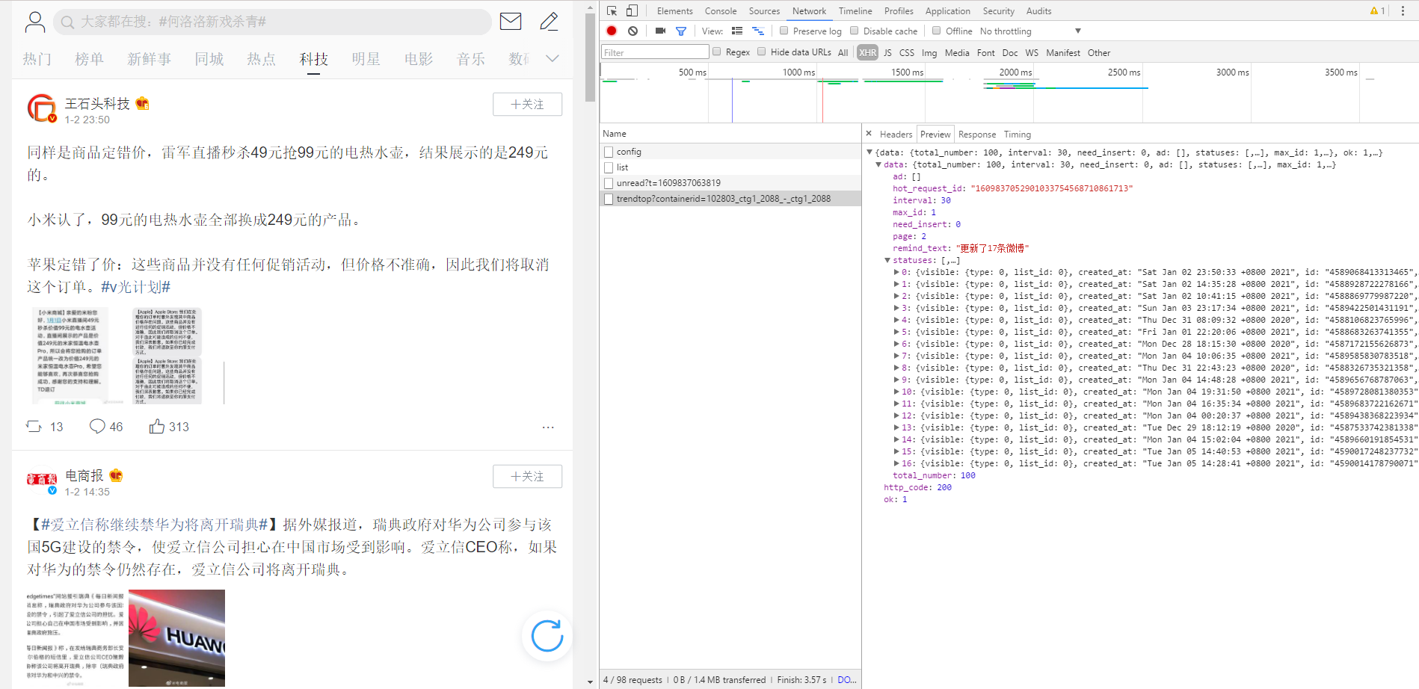
Task: Click the 电商报 avatar
Action: pos(42,480)
